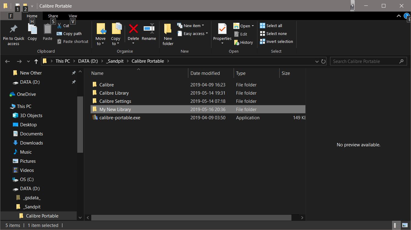Go up one folder level
The image size is (411, 230).
click(x=36, y=61)
